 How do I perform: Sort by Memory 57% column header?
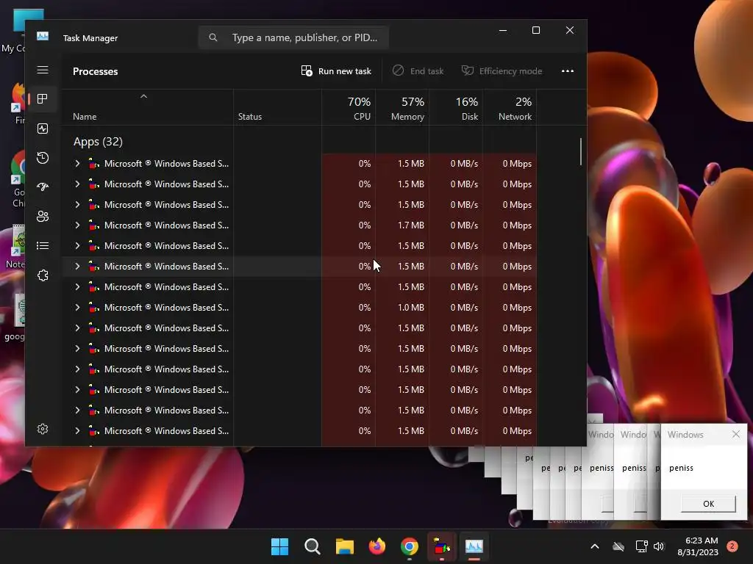pos(402,108)
